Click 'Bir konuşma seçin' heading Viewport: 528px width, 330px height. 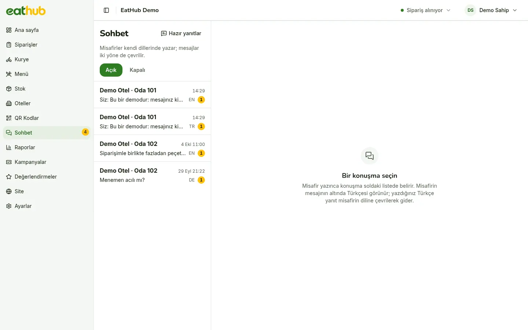[x=370, y=176]
